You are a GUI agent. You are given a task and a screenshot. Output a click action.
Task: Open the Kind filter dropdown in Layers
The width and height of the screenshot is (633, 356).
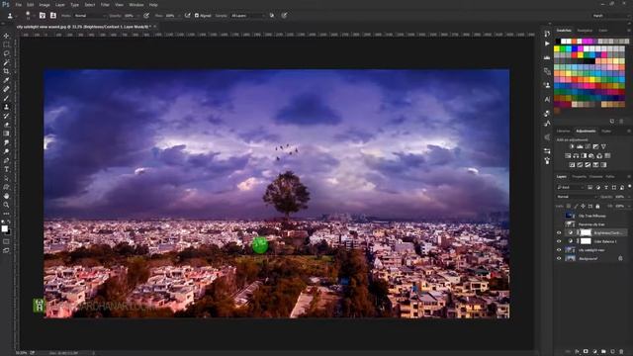coord(571,187)
